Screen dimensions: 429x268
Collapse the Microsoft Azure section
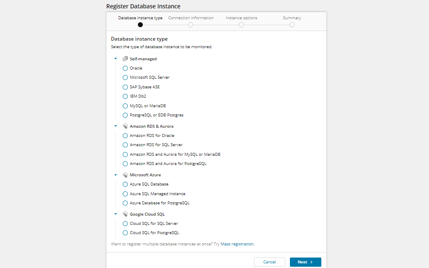tap(116, 175)
